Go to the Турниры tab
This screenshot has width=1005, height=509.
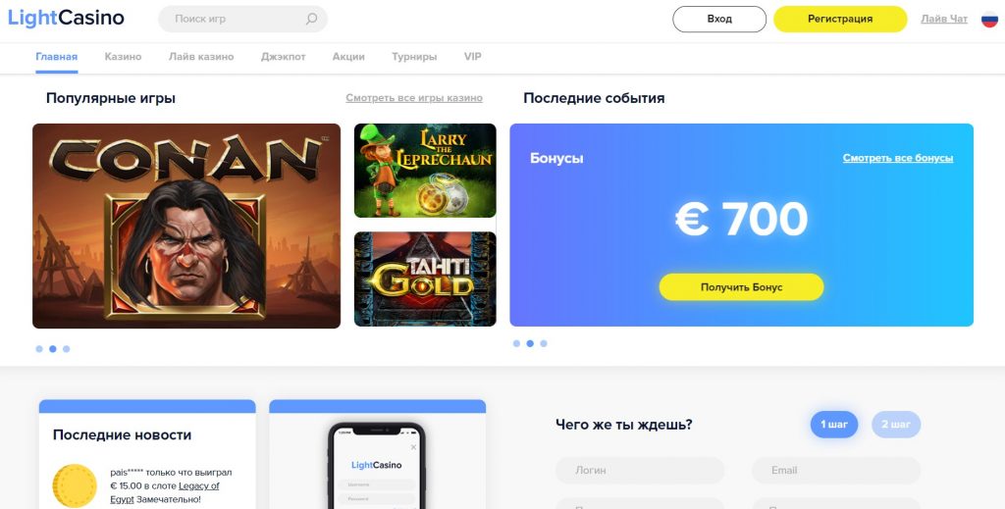(414, 56)
